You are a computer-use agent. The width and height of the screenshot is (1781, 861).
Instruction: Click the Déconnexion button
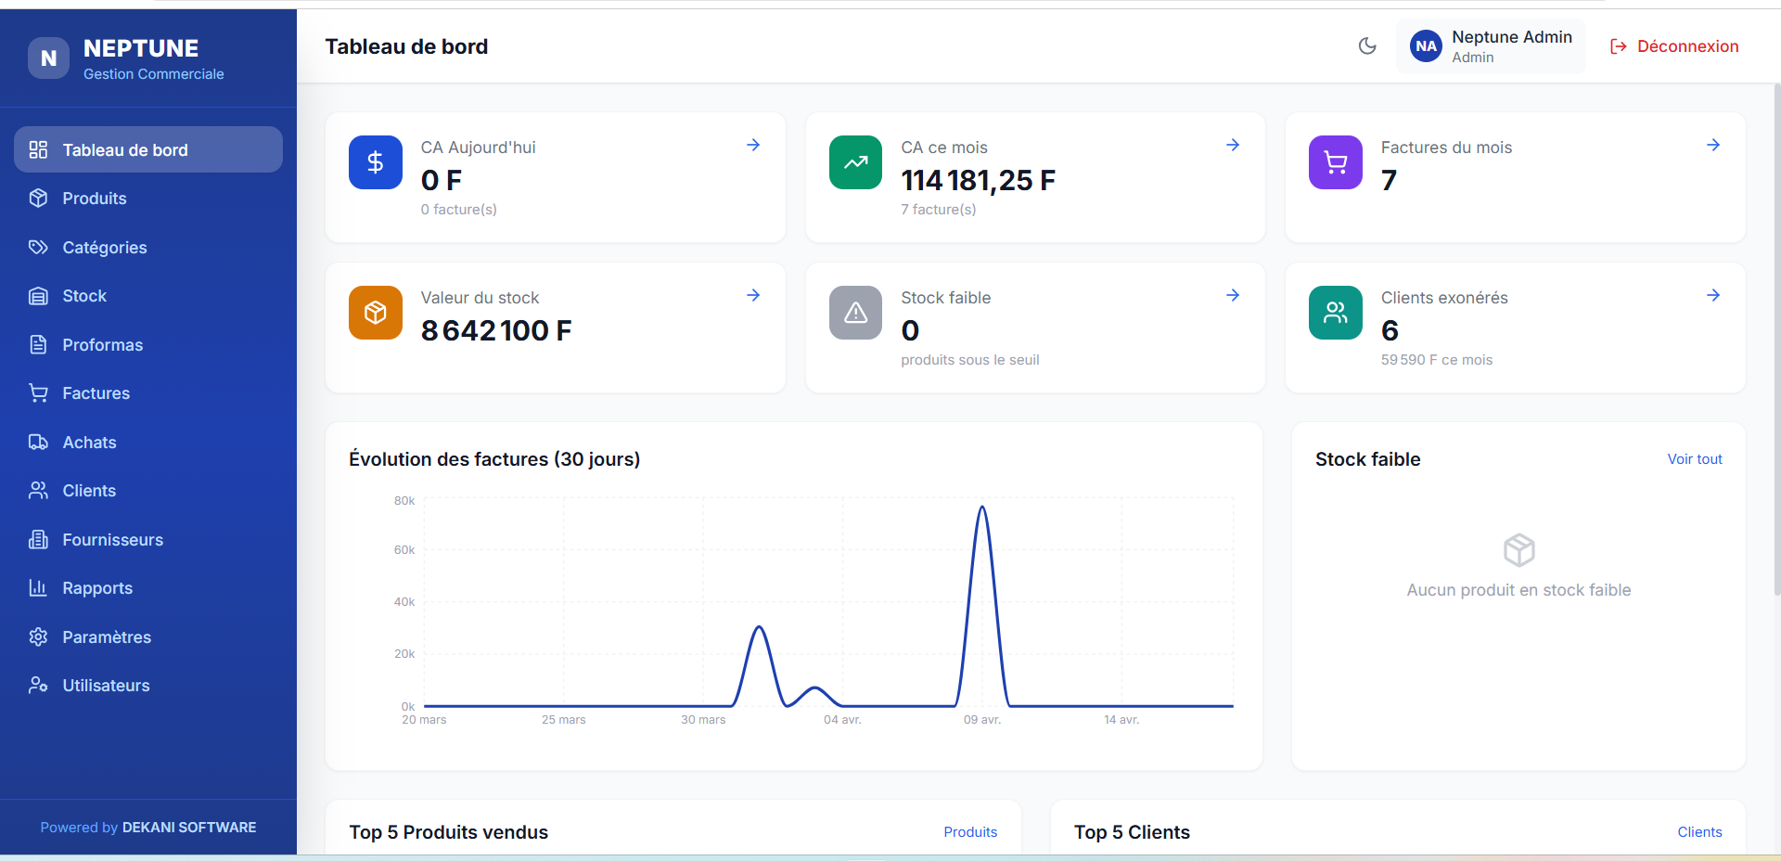tap(1674, 46)
